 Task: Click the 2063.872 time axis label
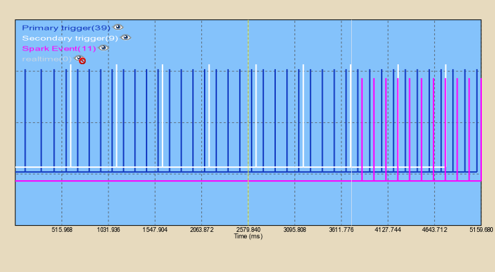[x=201, y=230]
